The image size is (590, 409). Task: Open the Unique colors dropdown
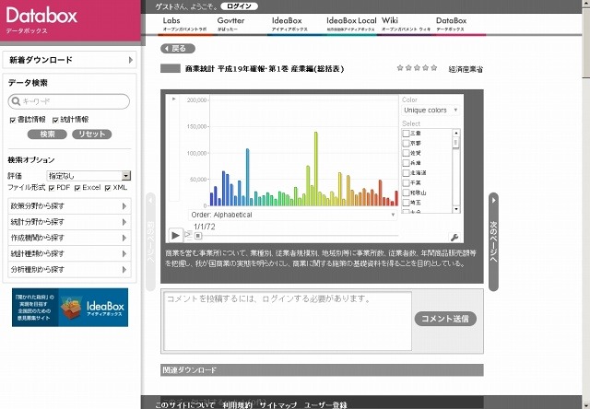[x=431, y=111]
